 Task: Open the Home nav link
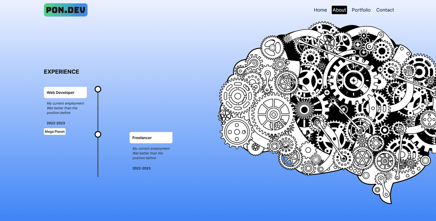320,10
